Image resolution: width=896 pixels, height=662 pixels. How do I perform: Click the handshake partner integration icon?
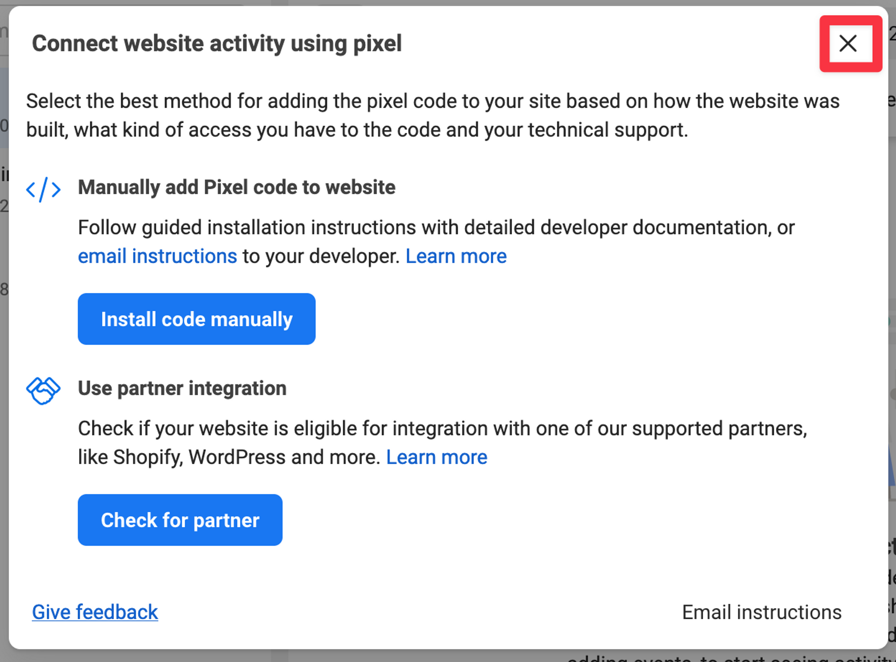point(43,390)
